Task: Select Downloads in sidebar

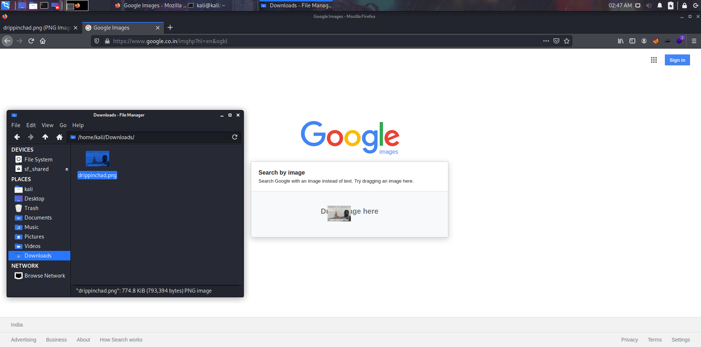Action: (39, 255)
